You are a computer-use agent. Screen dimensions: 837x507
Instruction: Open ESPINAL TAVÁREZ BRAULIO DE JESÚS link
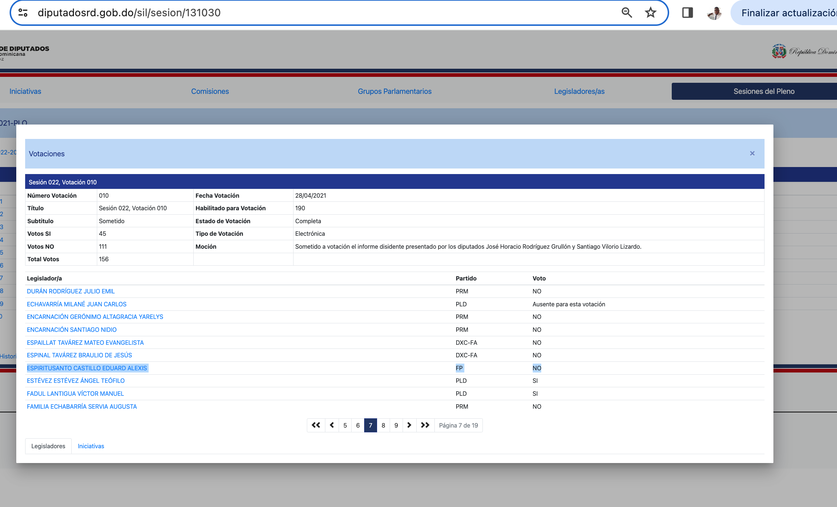coord(79,355)
